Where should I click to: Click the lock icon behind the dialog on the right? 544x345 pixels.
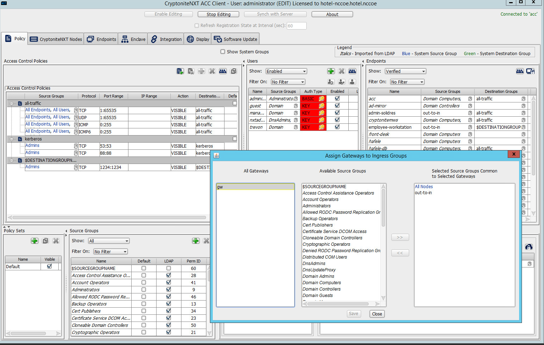(529, 247)
